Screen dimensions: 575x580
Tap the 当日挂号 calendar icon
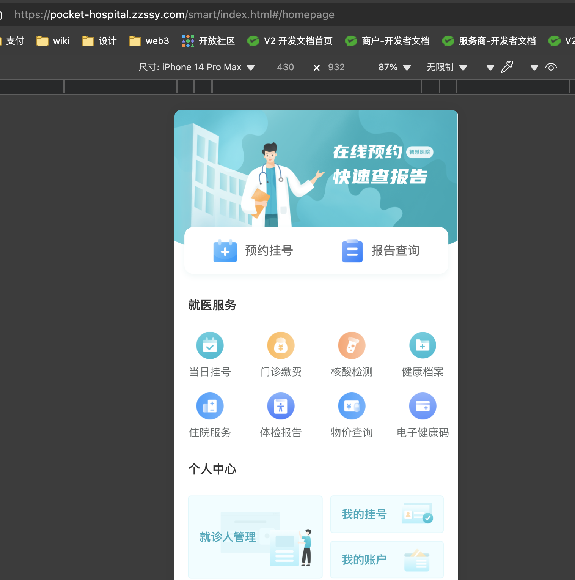pyautogui.click(x=210, y=345)
